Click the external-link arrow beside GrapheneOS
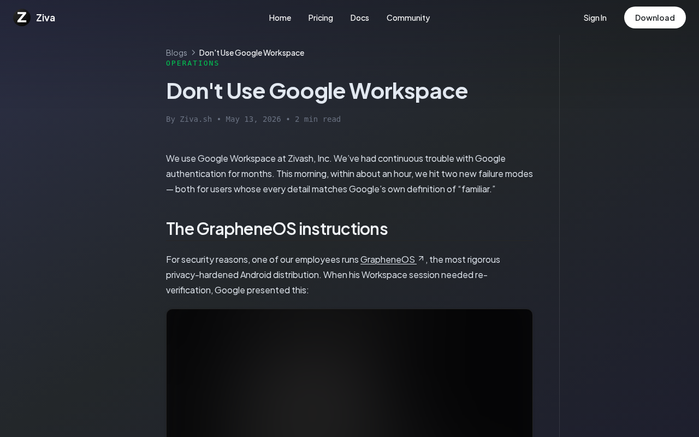699x437 pixels. pyautogui.click(x=421, y=259)
